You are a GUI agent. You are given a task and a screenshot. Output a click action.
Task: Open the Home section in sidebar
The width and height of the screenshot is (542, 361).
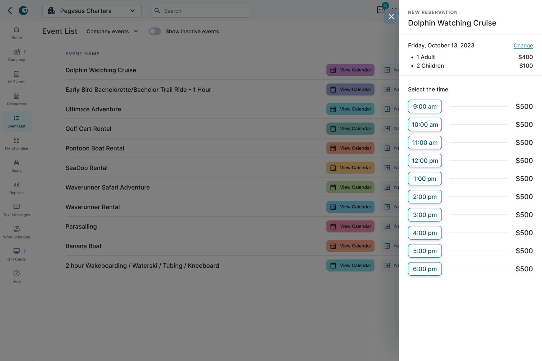(x=16, y=32)
